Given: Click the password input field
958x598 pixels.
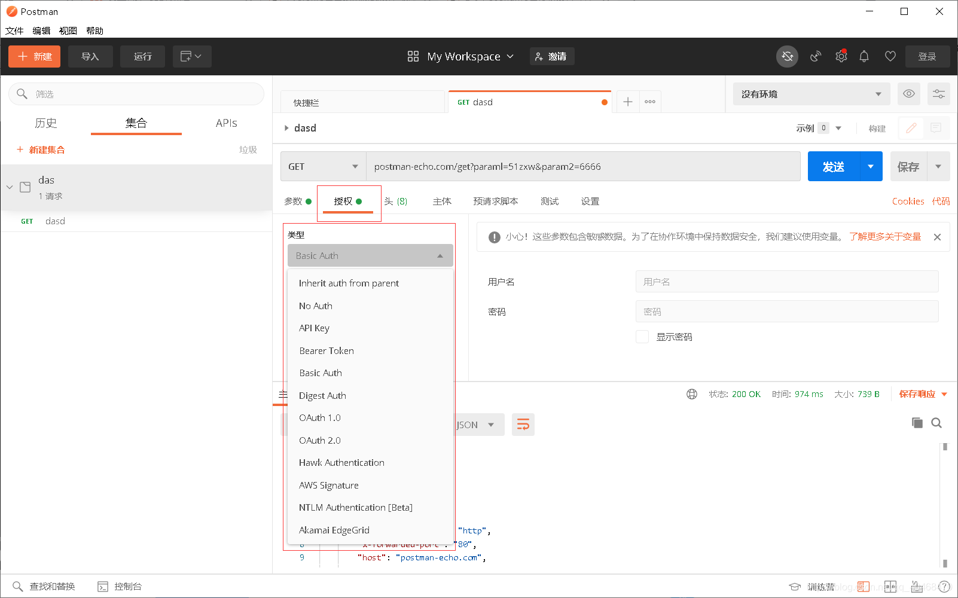Looking at the screenshot, I should (x=787, y=312).
